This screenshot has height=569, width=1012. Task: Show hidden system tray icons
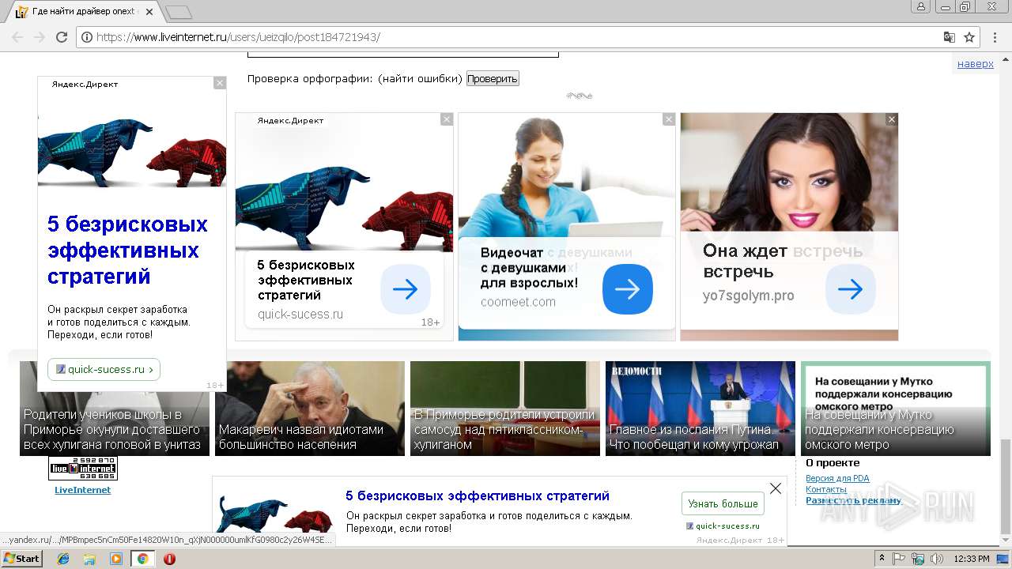[882, 558]
